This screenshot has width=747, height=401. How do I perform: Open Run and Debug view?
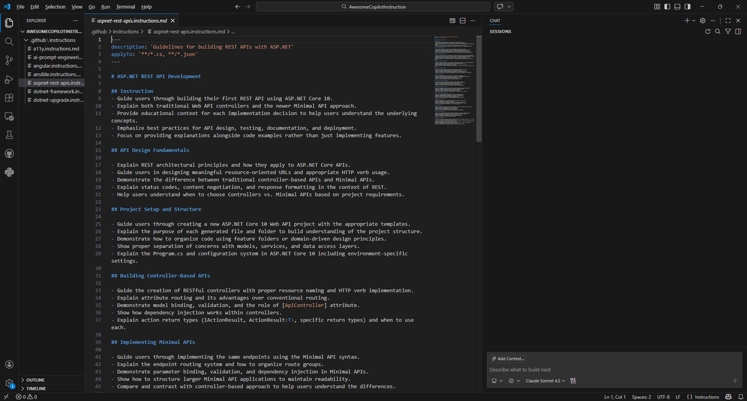click(9, 79)
